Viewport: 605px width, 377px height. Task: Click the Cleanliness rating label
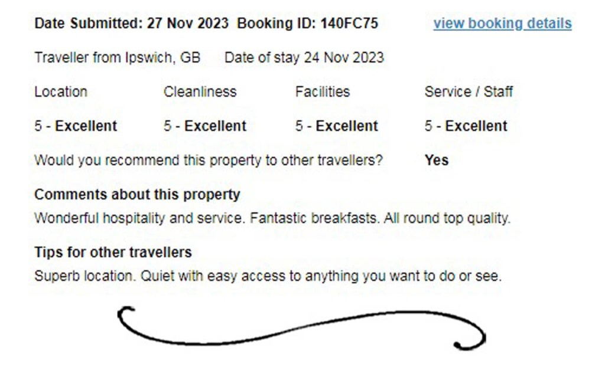point(200,92)
